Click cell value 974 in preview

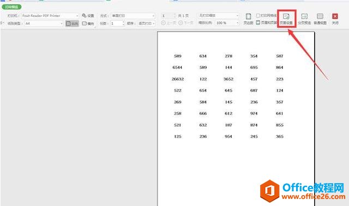[x=254, y=113]
